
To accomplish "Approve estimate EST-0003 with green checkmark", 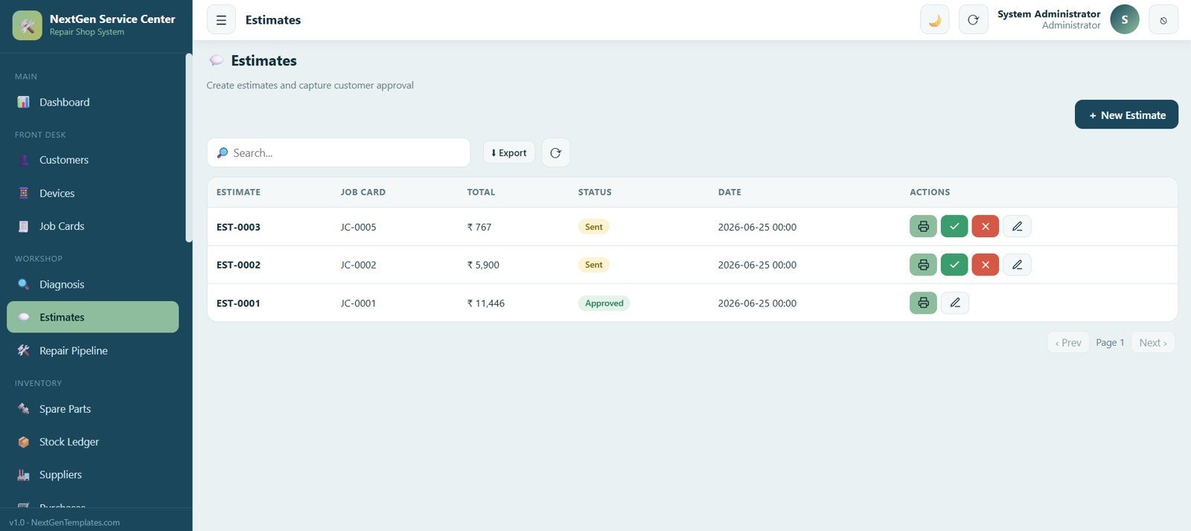I will 954,226.
